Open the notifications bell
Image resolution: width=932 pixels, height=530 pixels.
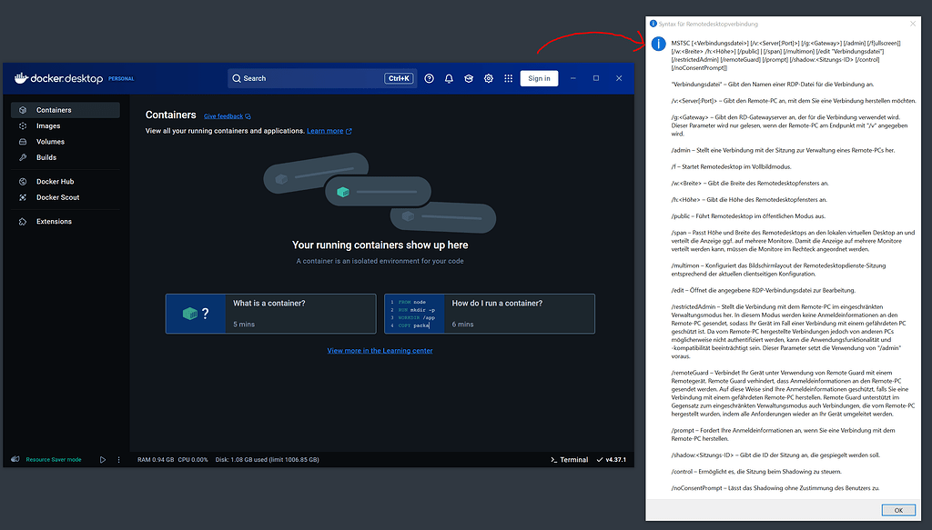(x=450, y=78)
